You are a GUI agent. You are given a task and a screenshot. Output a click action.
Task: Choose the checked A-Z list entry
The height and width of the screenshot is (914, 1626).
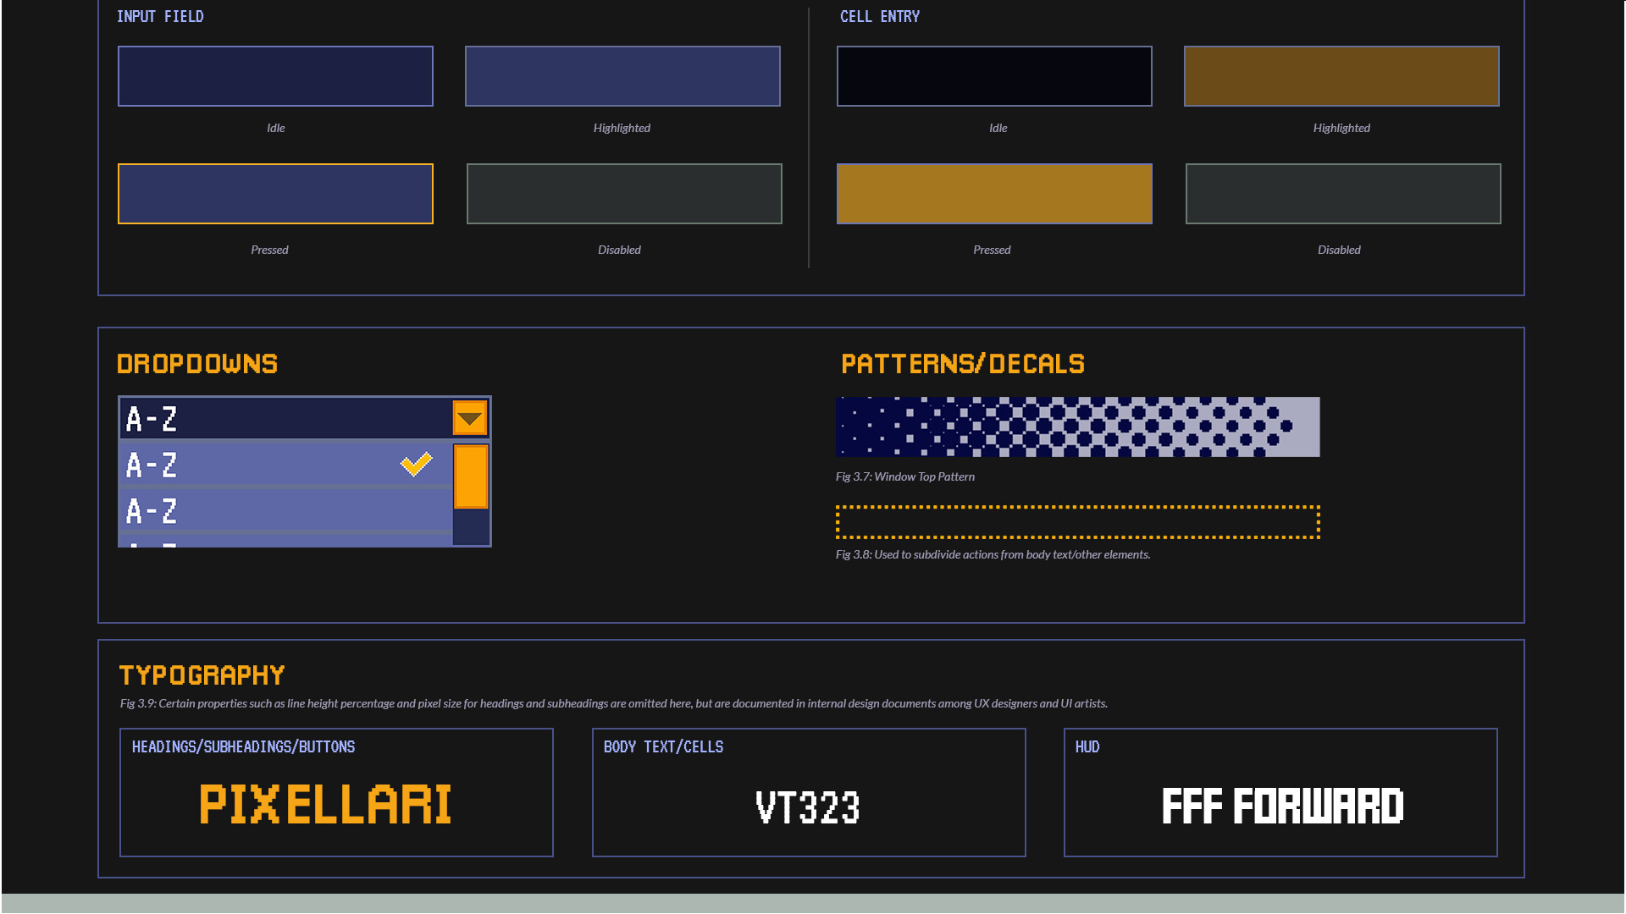[x=254, y=464]
